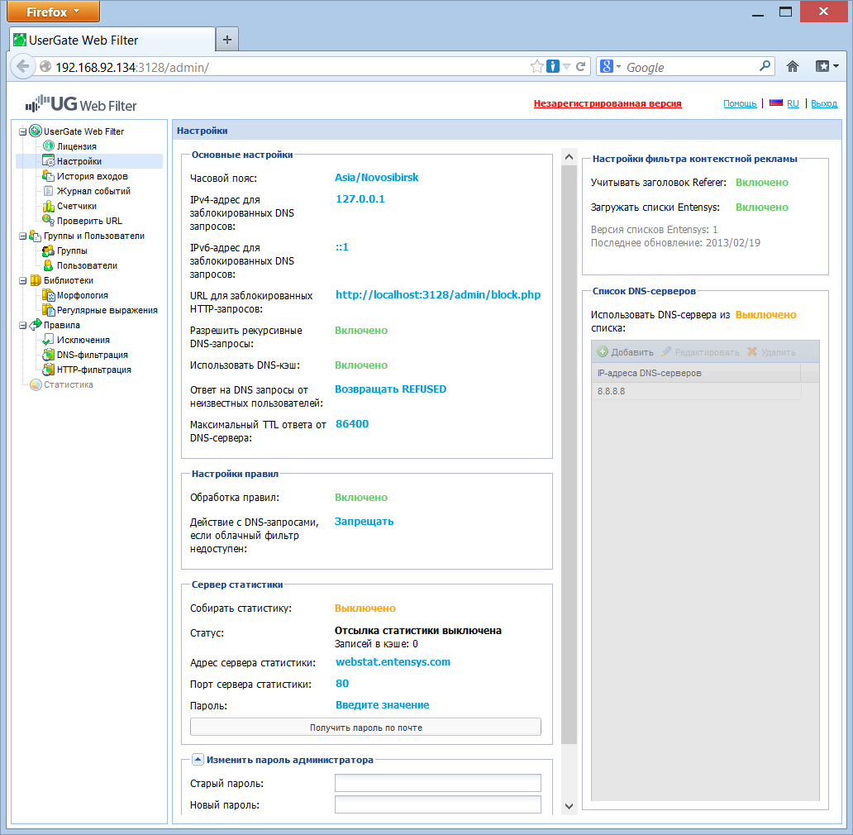
Task: Edit the webstat.entensys.com server address
Action: pyautogui.click(x=393, y=662)
